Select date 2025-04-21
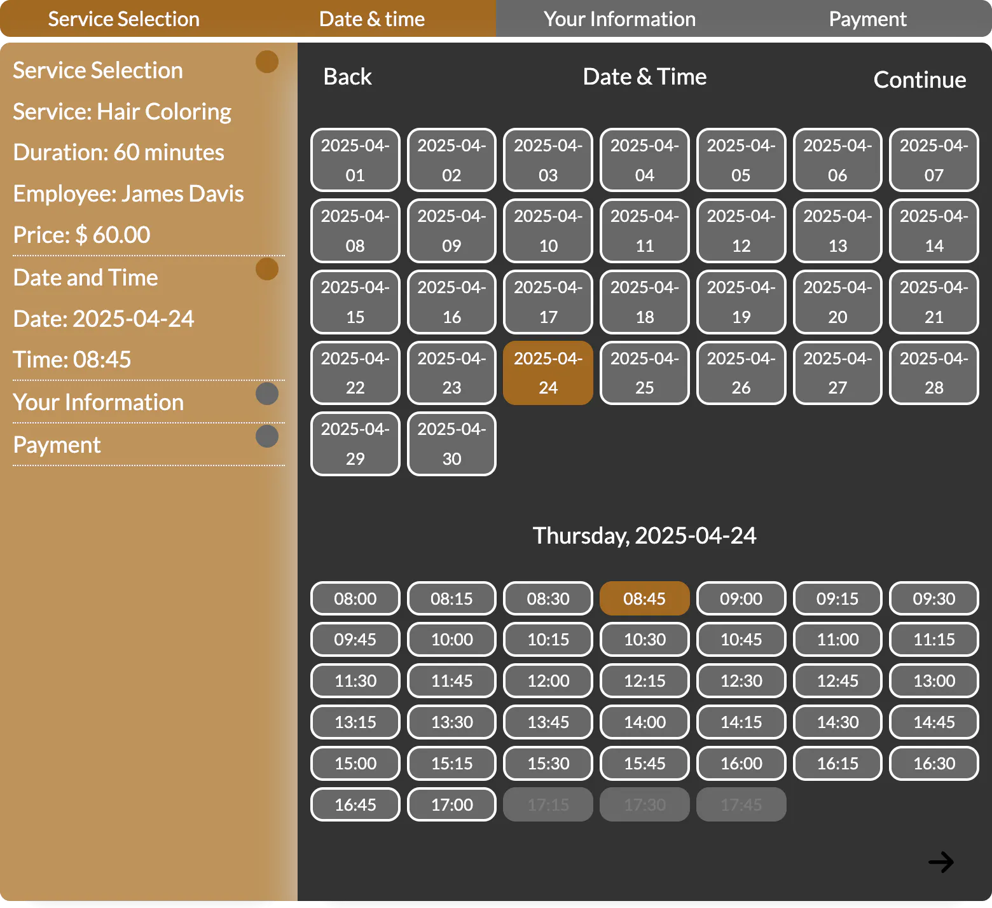The height and width of the screenshot is (908, 992). coord(934,302)
